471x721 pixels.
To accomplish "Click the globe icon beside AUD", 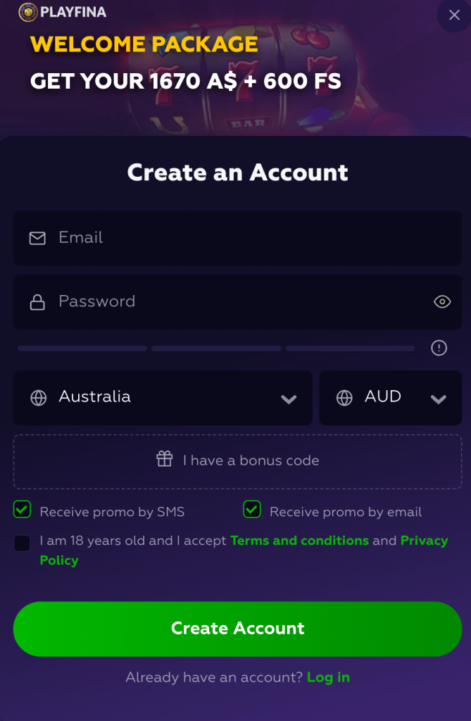I will (344, 398).
